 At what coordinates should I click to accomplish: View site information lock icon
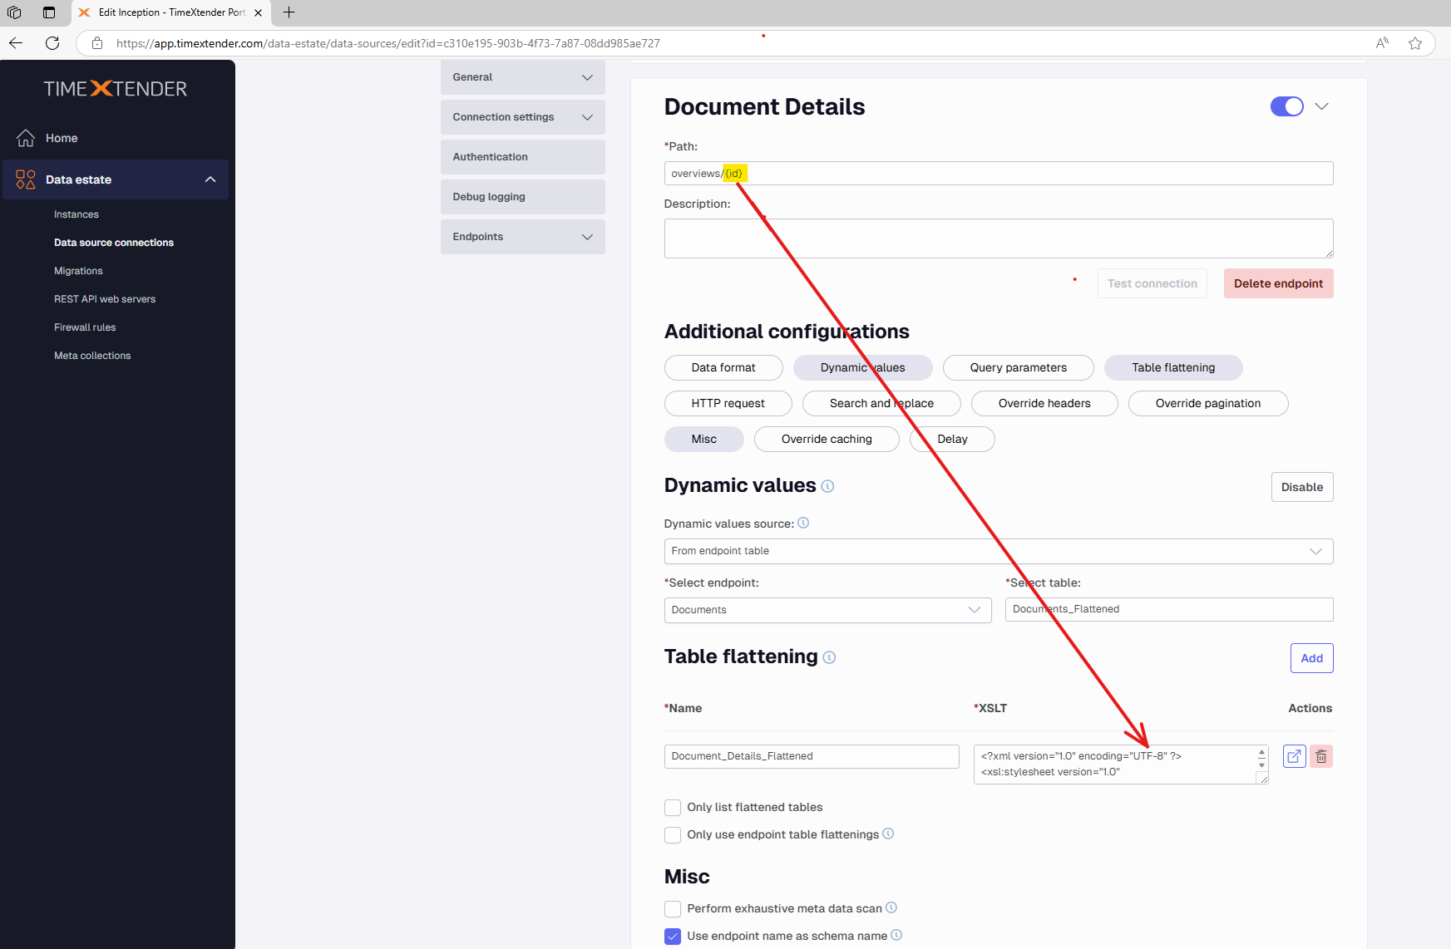97,43
